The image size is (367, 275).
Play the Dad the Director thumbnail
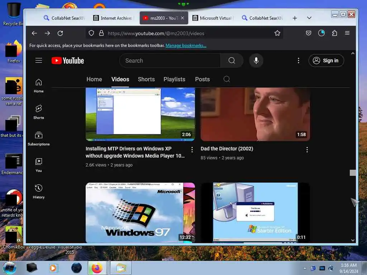pyautogui.click(x=255, y=114)
